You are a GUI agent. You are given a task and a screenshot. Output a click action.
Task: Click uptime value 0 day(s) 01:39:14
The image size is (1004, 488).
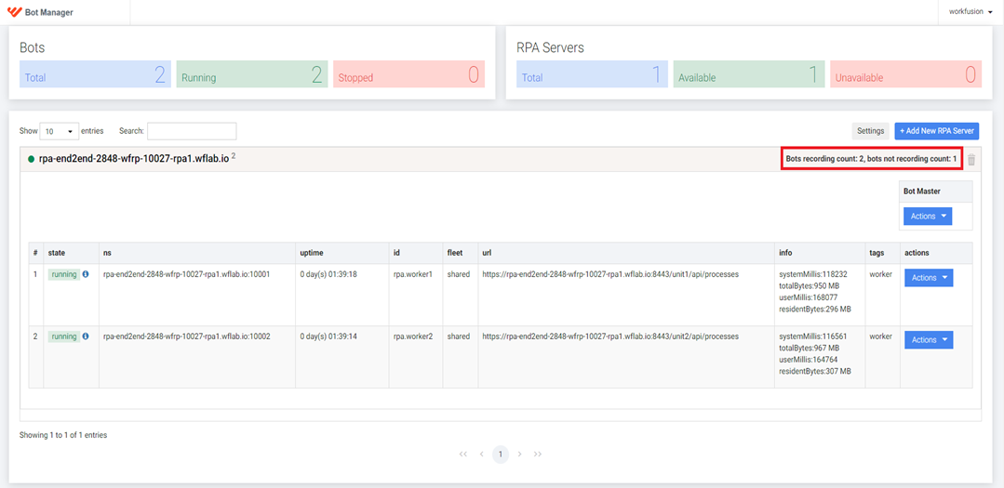coord(328,336)
